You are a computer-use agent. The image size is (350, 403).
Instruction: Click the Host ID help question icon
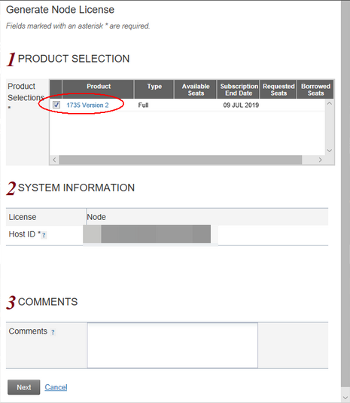[x=44, y=235]
